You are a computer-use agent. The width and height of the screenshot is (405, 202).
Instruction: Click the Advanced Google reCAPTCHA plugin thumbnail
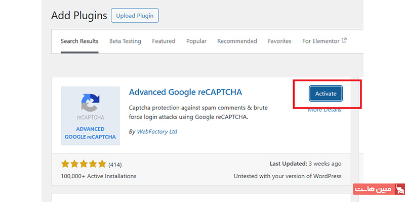click(x=91, y=116)
